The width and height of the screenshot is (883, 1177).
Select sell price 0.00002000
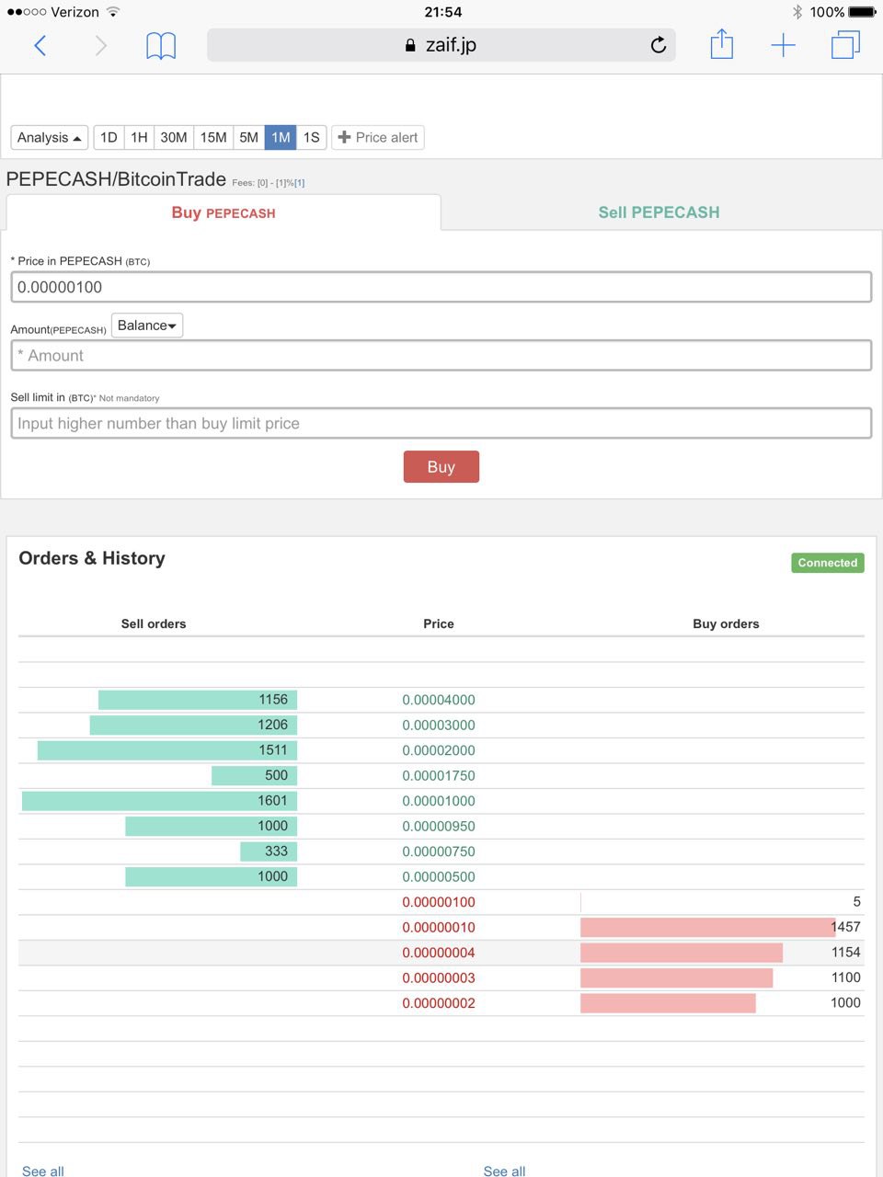[x=439, y=750]
